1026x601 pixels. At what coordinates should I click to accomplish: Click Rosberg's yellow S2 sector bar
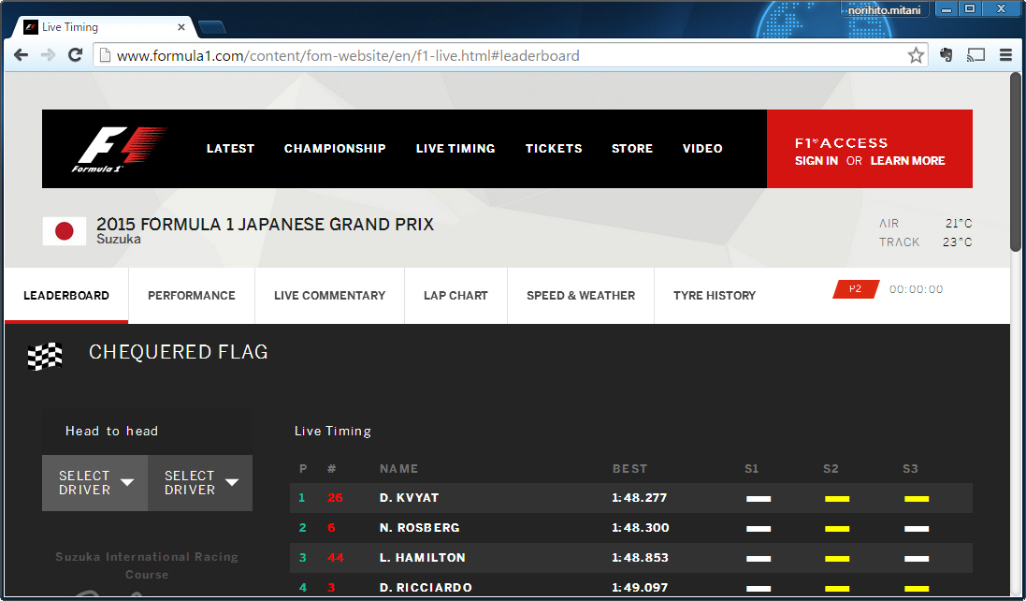tap(837, 529)
